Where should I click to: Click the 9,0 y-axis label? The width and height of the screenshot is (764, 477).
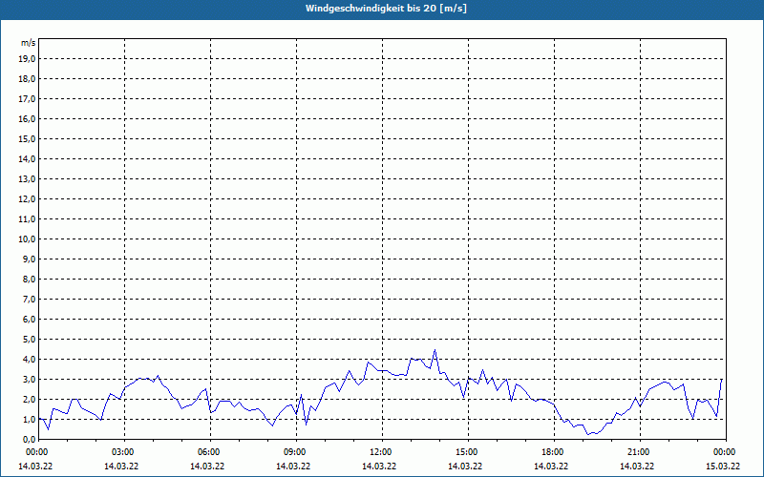point(30,259)
